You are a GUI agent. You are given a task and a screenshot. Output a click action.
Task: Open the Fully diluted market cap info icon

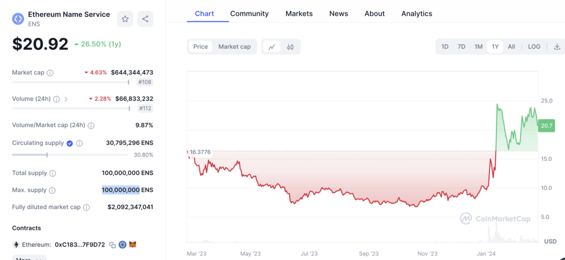click(86, 207)
